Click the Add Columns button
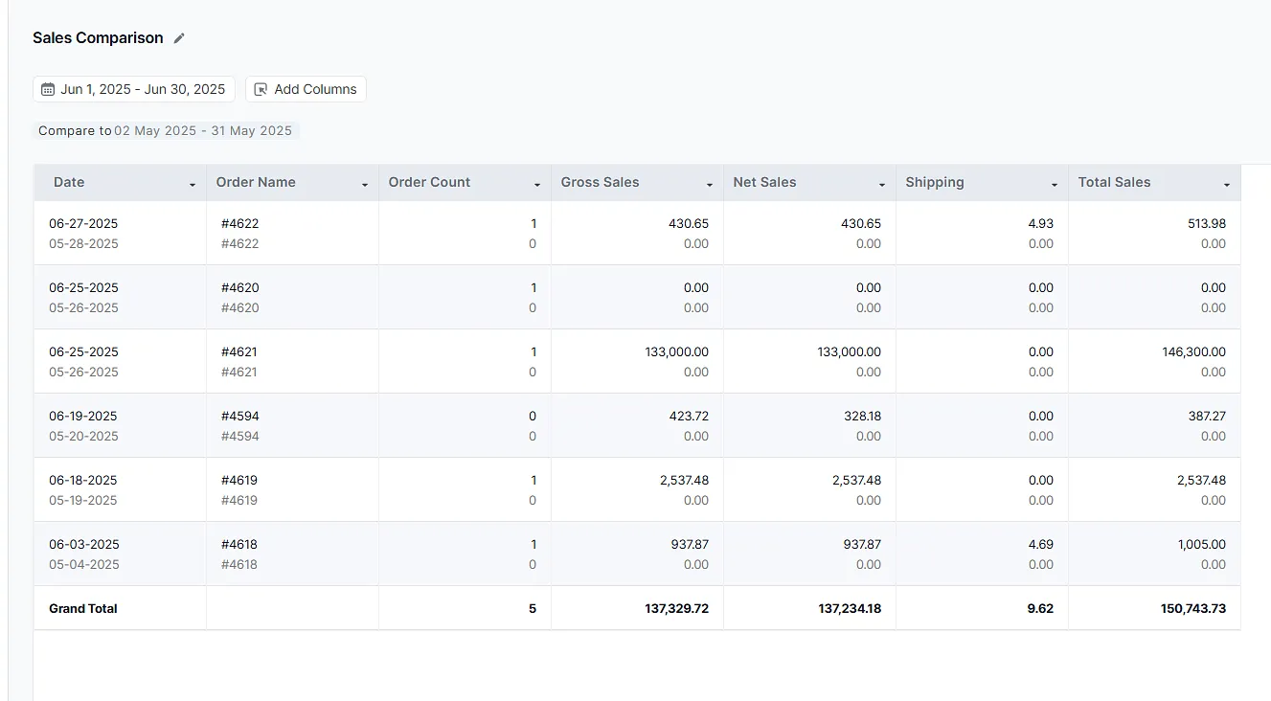 tap(306, 89)
